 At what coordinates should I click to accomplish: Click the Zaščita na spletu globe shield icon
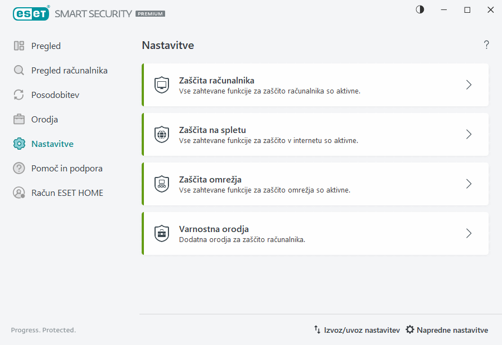162,134
